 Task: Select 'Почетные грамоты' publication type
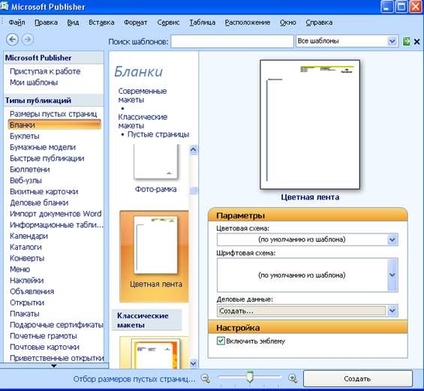tap(44, 335)
